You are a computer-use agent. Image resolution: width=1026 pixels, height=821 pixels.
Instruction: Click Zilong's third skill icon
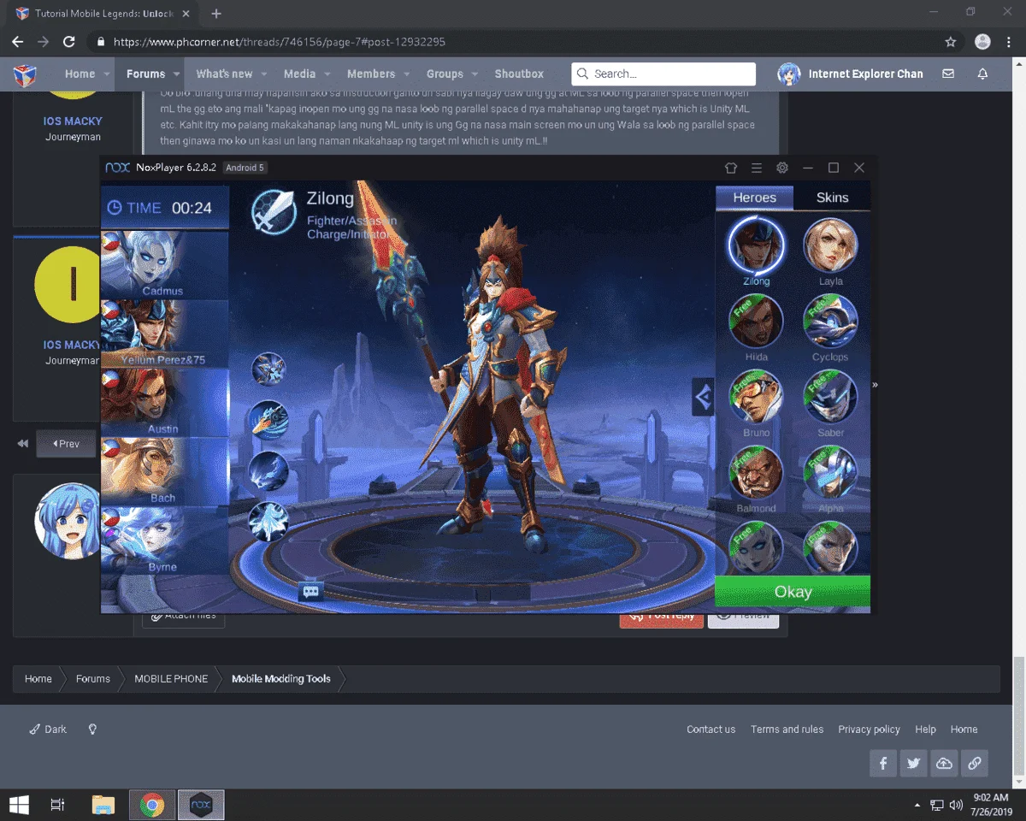click(x=268, y=470)
